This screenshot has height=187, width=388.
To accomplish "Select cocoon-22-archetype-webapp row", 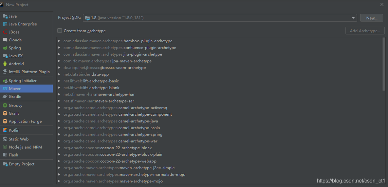I will [219, 161].
